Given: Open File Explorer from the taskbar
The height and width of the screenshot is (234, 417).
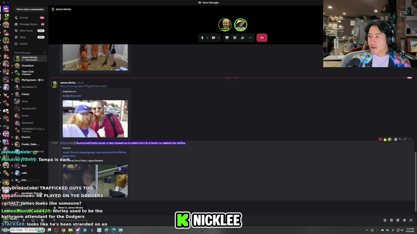Looking at the screenshot, I should tap(70, 230).
